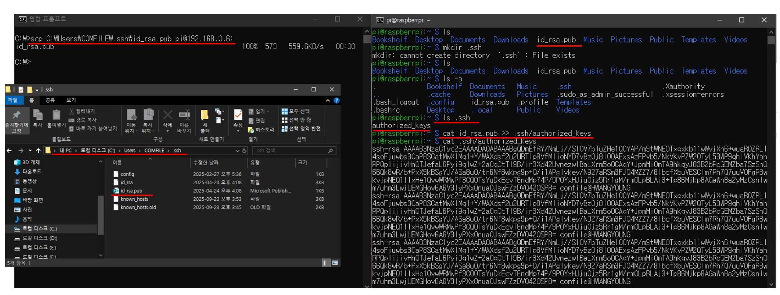Open recent locations dropdown beside forward arrow

30,151
